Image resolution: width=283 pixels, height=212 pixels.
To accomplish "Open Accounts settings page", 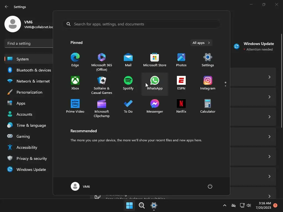I will 29,114.
